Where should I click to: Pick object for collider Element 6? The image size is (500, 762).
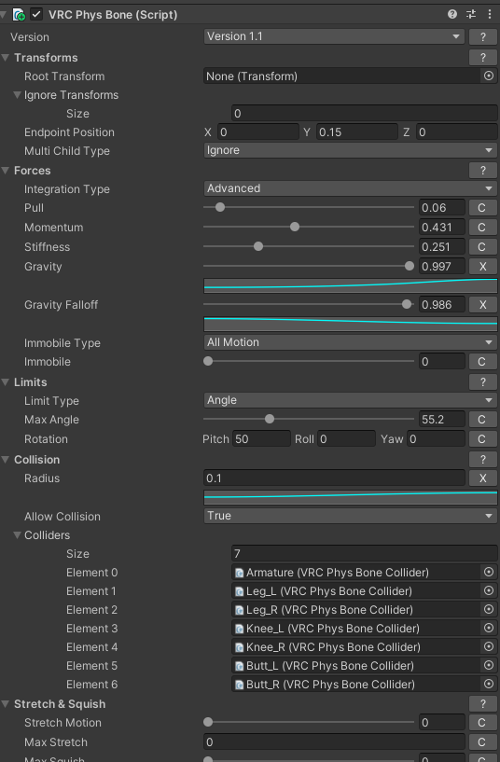(x=489, y=684)
